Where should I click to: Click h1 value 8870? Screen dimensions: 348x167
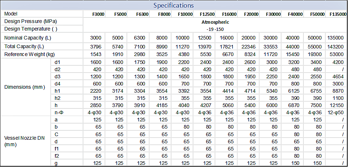pos(338,91)
